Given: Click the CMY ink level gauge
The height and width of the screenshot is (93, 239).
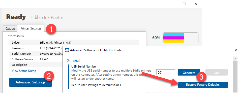Looking at the screenshot, I should (x=181, y=38).
